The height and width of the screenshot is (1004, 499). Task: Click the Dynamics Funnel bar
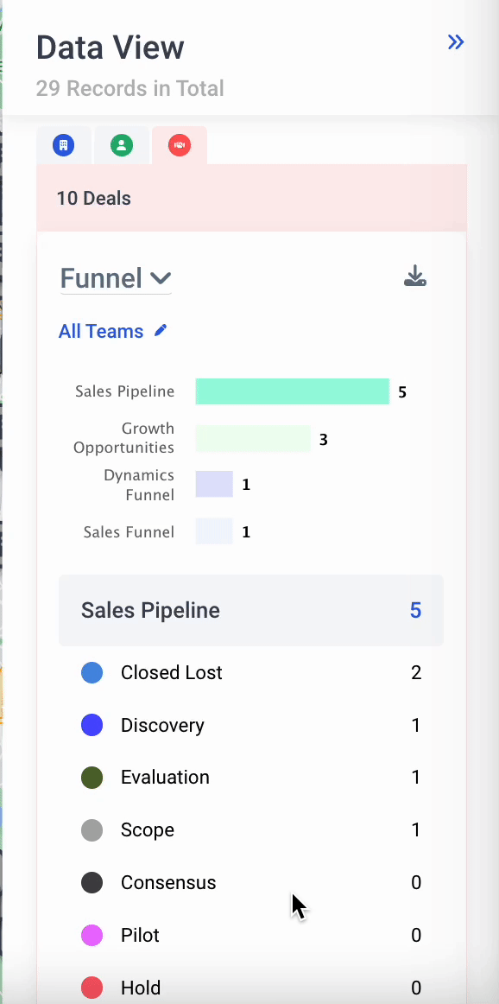214,484
